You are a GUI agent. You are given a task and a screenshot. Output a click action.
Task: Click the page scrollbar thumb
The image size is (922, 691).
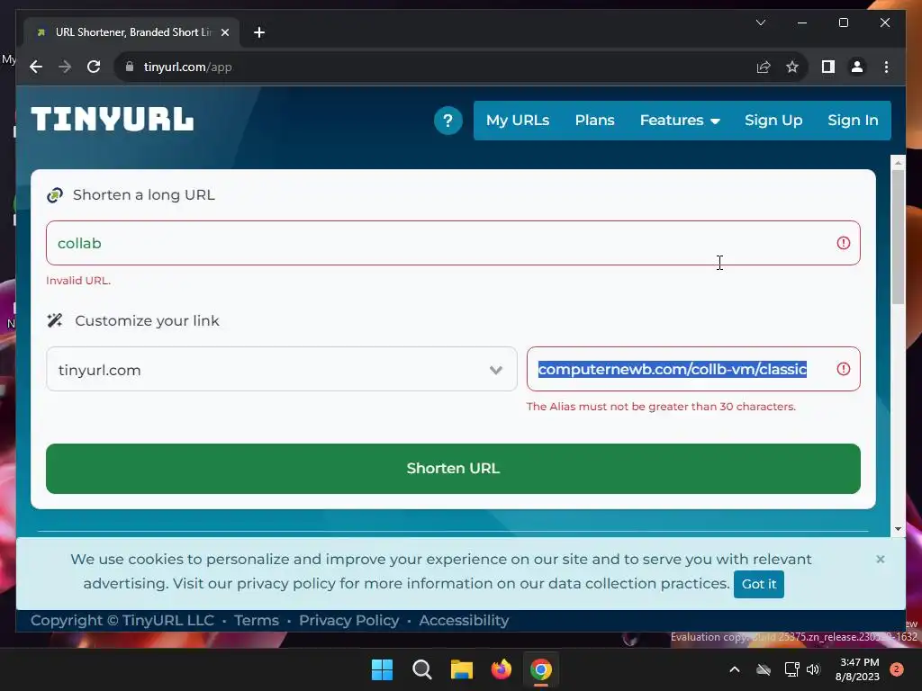tap(898, 237)
